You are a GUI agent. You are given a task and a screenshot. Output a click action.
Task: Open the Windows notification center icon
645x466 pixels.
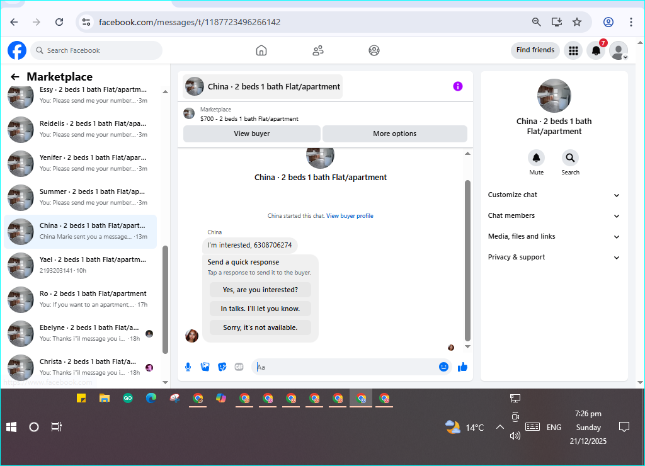pos(624,427)
